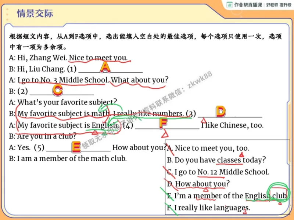
Task: Click blank (2) answer letter C
Action: pyautogui.click(x=57, y=90)
